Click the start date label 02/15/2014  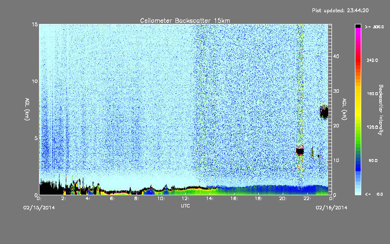[x=39, y=208]
